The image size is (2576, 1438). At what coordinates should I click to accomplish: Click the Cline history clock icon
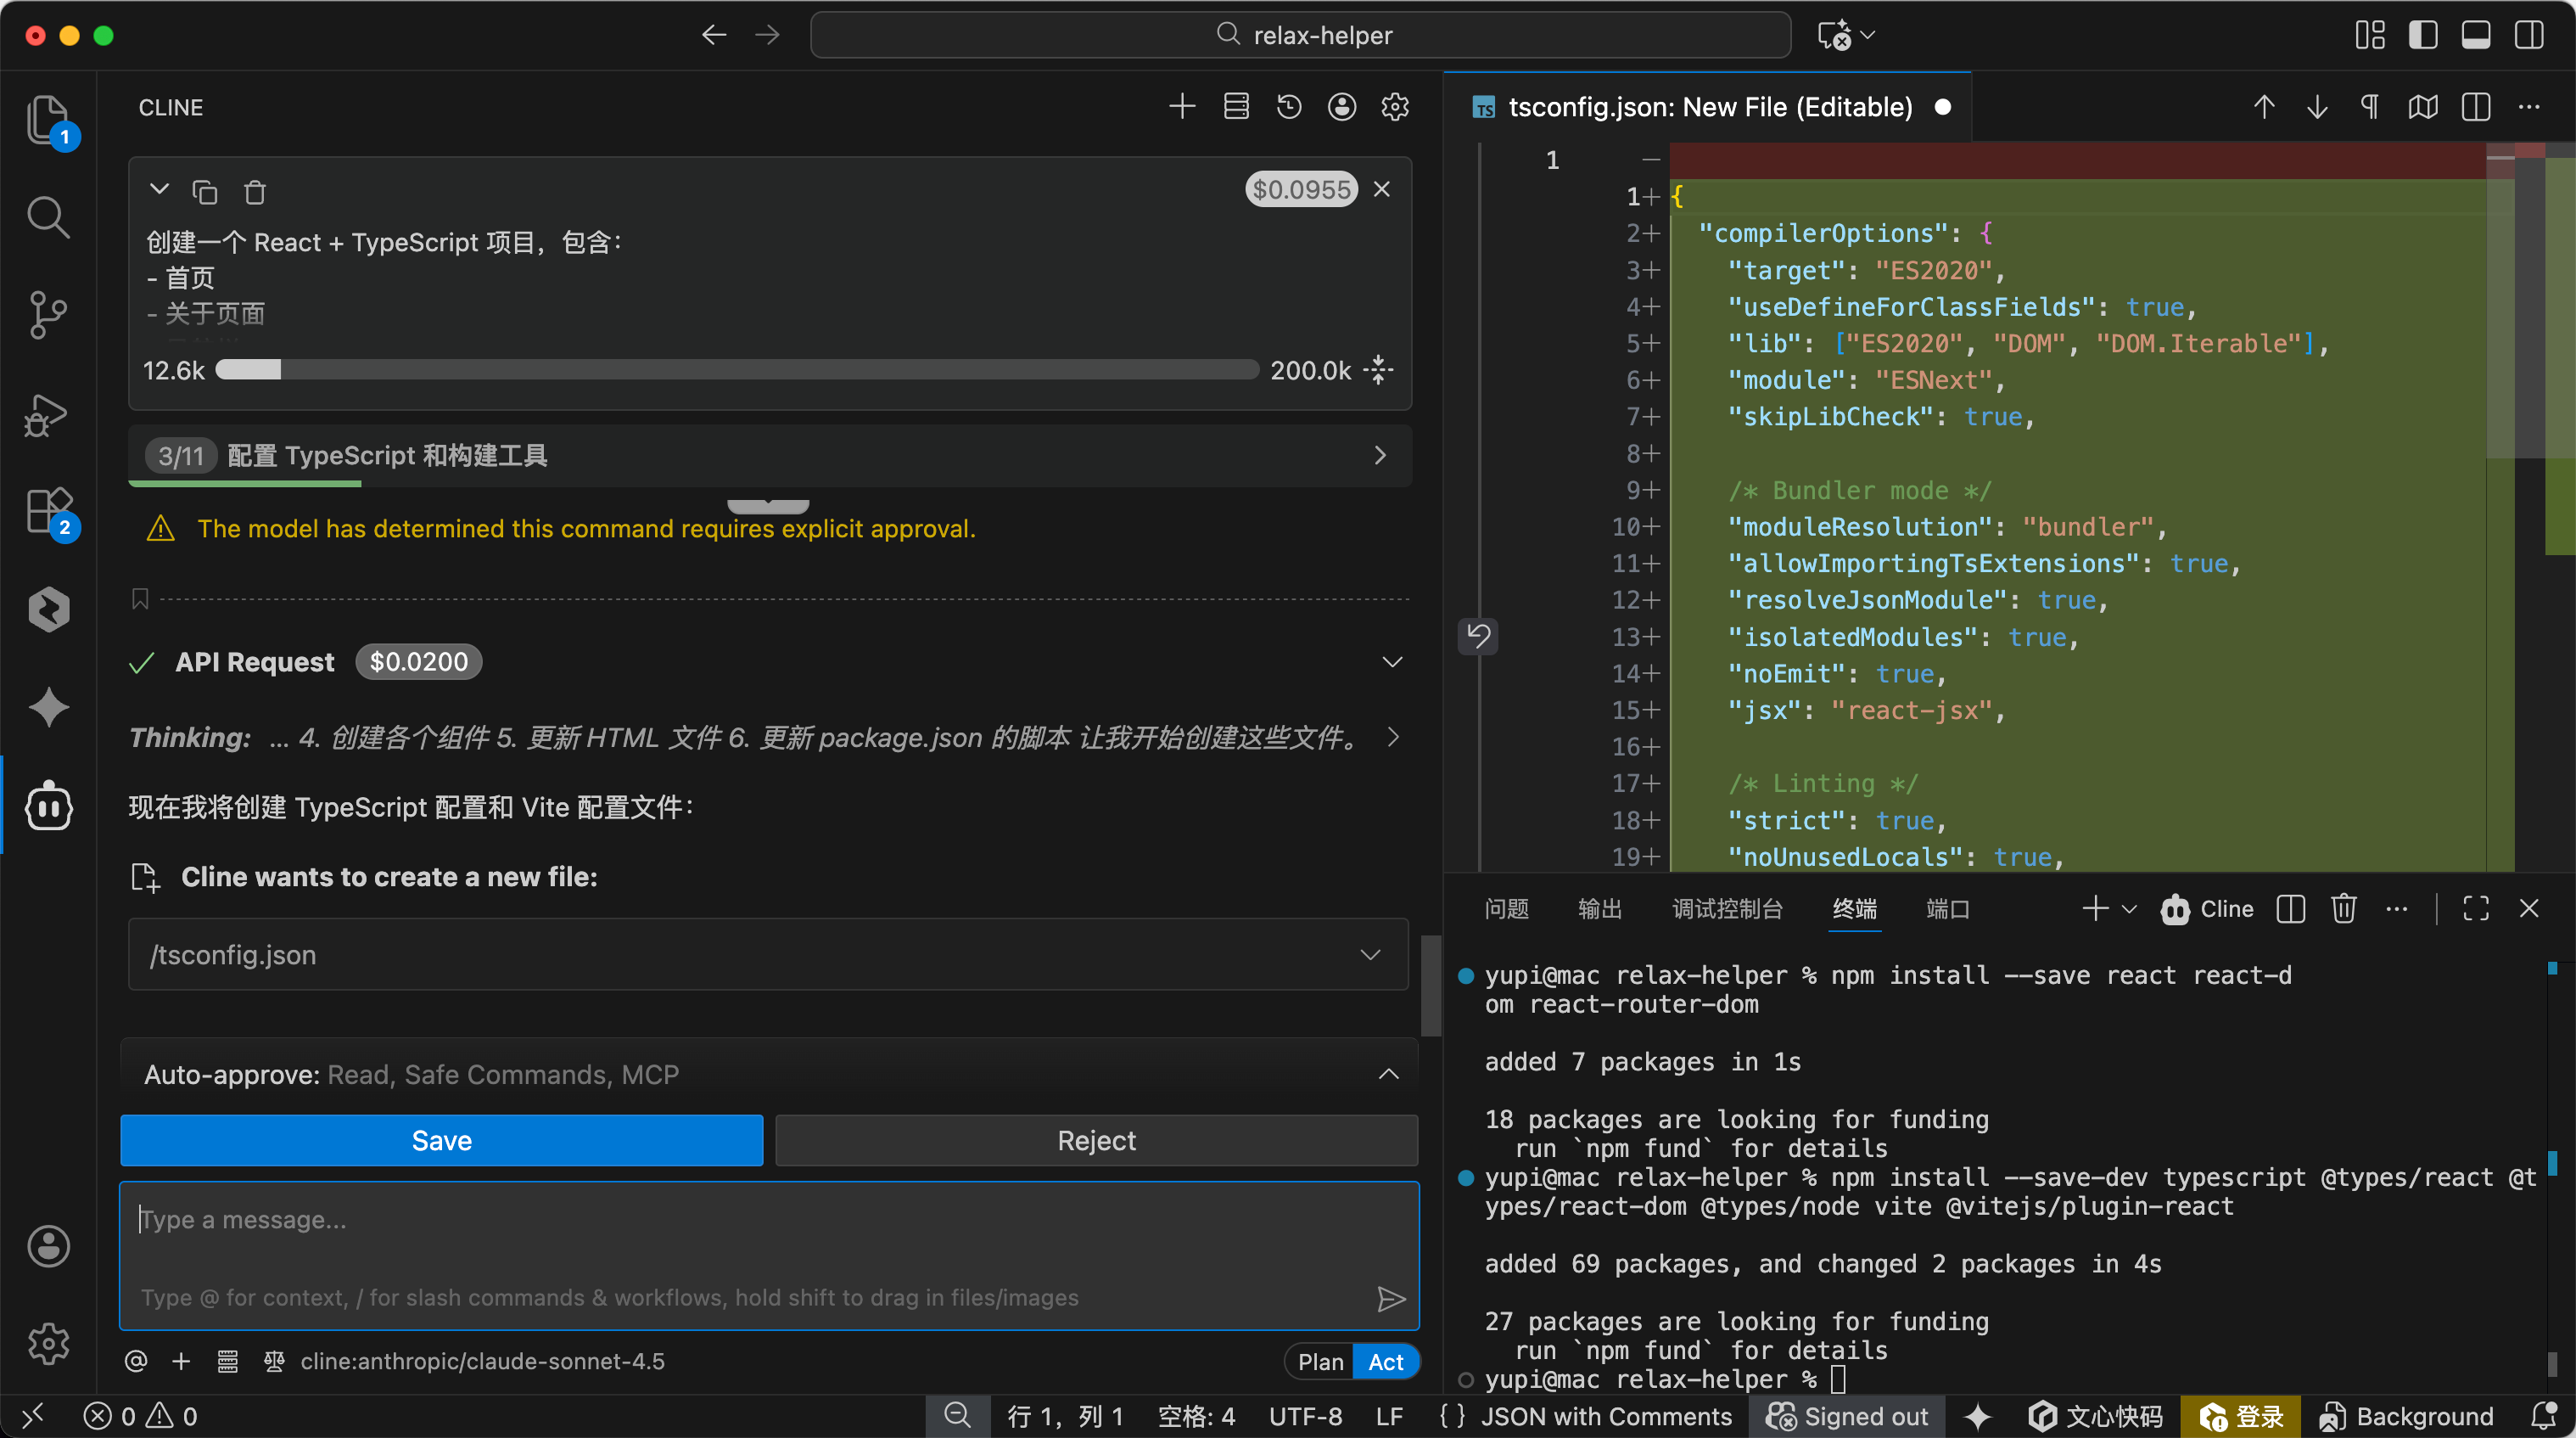pos(1289,107)
